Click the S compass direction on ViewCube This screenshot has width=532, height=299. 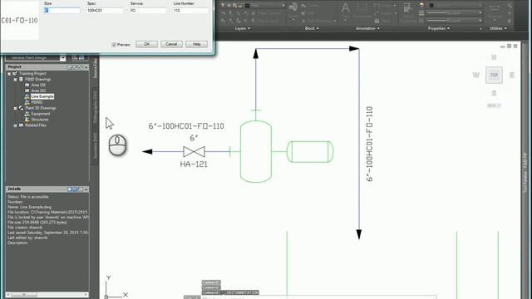coord(494,93)
